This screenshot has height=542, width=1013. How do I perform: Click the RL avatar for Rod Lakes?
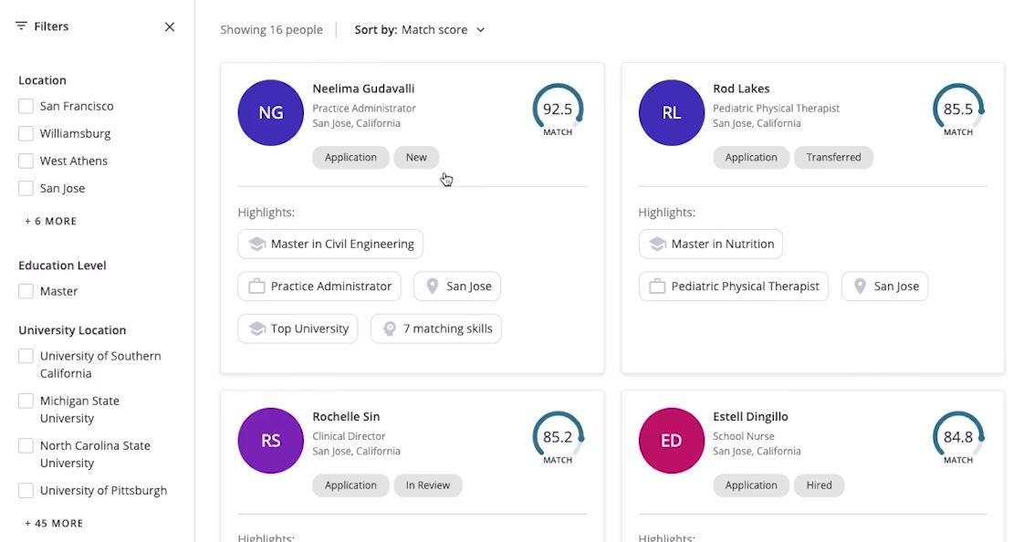point(671,112)
